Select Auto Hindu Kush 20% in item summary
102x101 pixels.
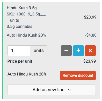click(x=26, y=35)
